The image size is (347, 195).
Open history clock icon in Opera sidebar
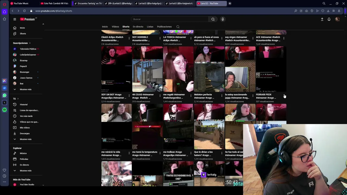click(x=4, y=176)
